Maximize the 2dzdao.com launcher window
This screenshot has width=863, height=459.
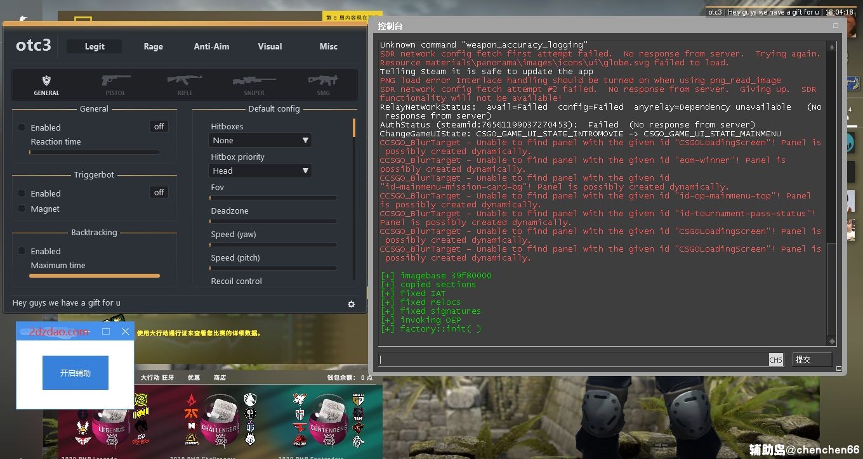tap(106, 332)
